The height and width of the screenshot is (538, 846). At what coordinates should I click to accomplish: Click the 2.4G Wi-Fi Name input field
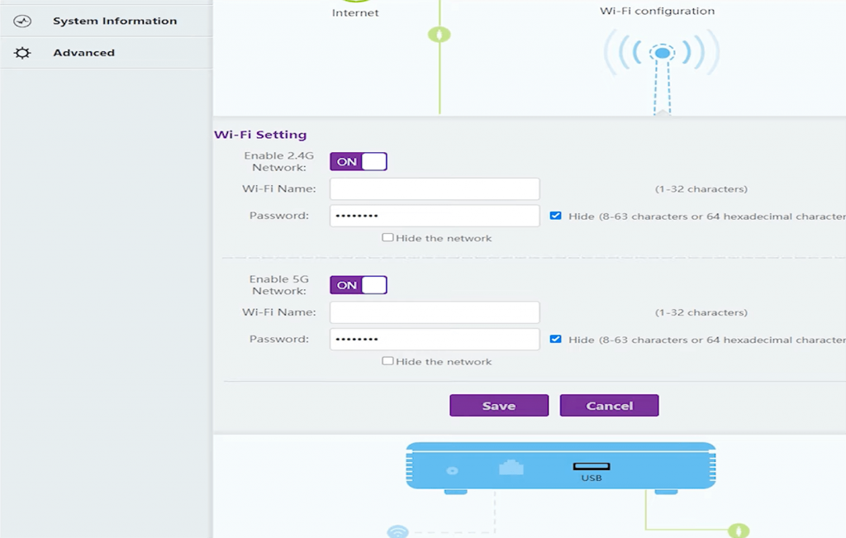pyautogui.click(x=435, y=188)
